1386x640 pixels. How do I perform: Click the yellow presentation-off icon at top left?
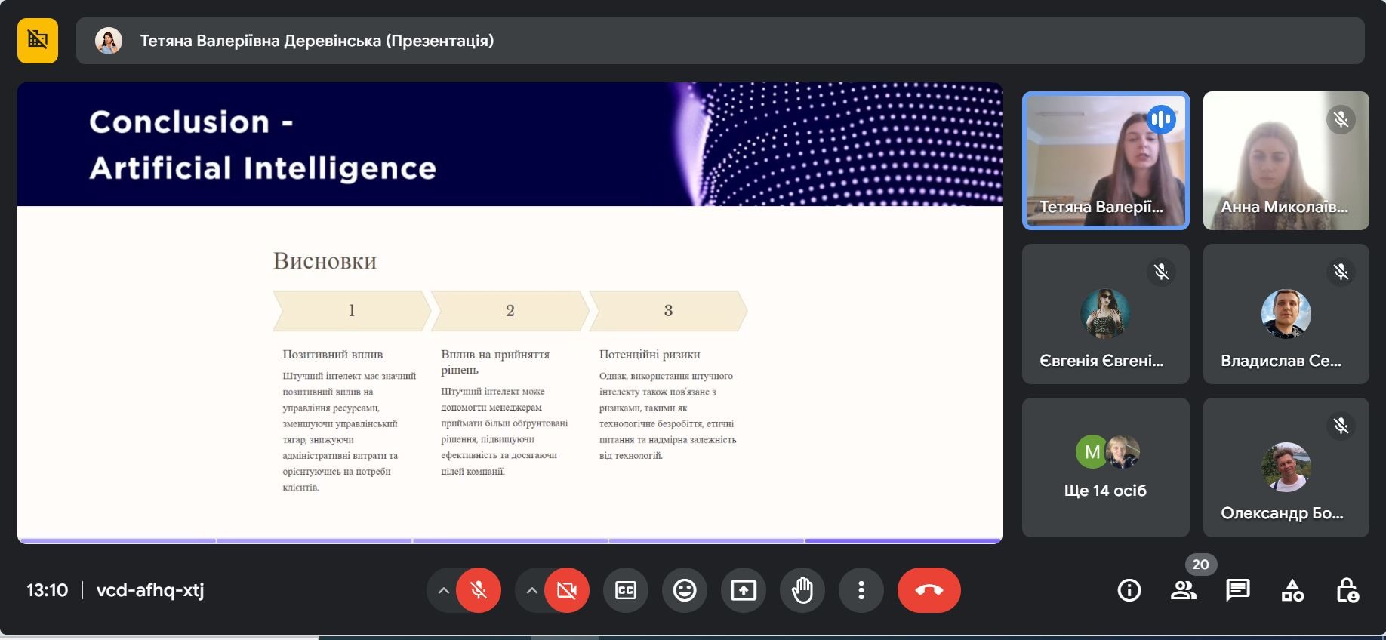tap(38, 41)
